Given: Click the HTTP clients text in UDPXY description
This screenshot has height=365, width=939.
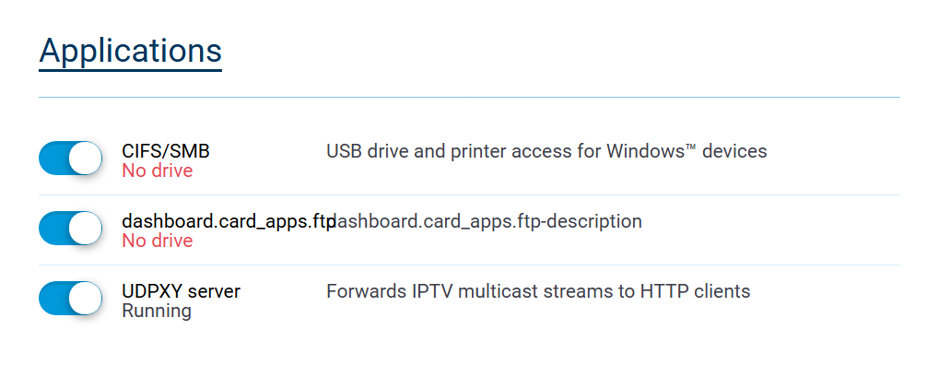Looking at the screenshot, I should [x=696, y=291].
